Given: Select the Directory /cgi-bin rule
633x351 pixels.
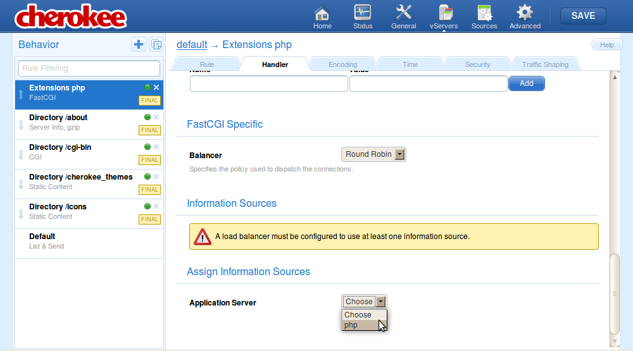Looking at the screenshot, I should tap(89, 154).
